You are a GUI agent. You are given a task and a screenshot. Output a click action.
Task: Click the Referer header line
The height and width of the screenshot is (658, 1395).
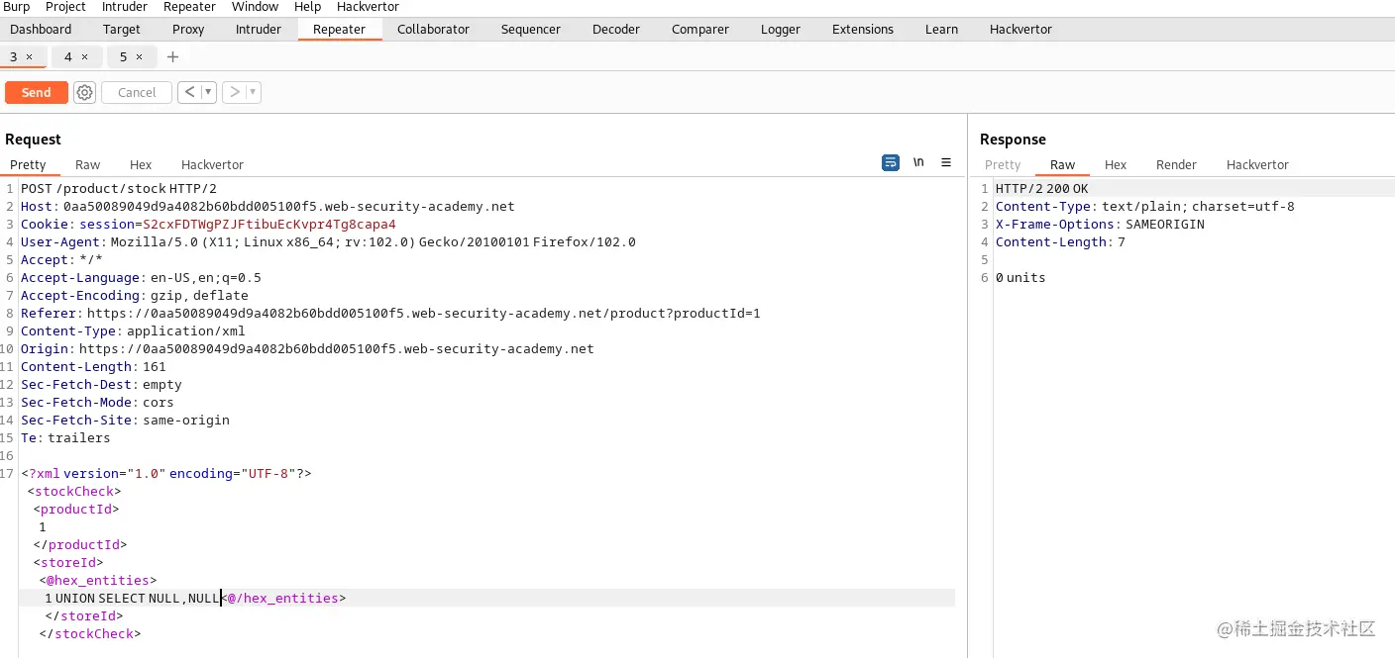pos(390,313)
